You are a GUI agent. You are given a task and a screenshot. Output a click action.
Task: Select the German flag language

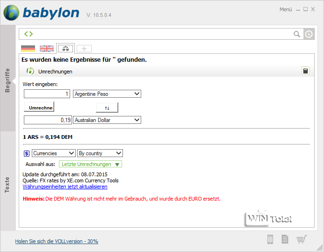pos(28,49)
